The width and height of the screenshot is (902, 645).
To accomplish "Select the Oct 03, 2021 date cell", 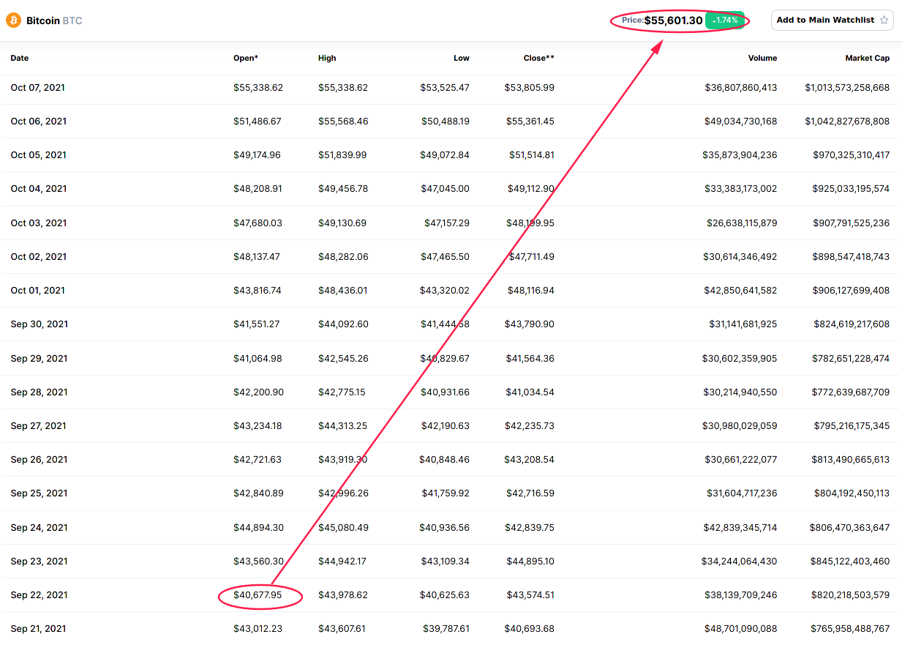I will point(39,223).
